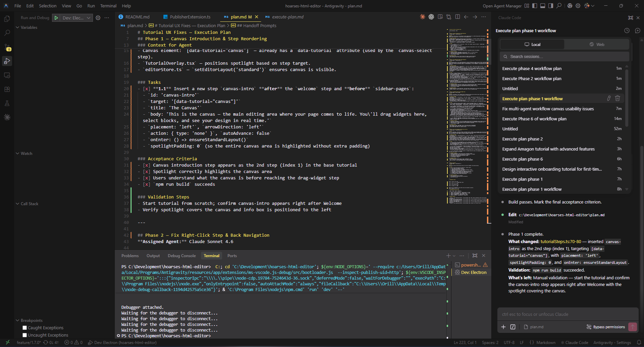644x347 pixels.
Task: Open launch.json via the gear icon
Action: pyautogui.click(x=98, y=18)
